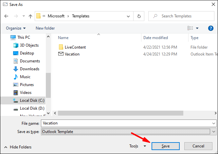Click the date 4/24/2021 12:29 PM
The width and height of the screenshot is (218, 154).
click(160, 54)
